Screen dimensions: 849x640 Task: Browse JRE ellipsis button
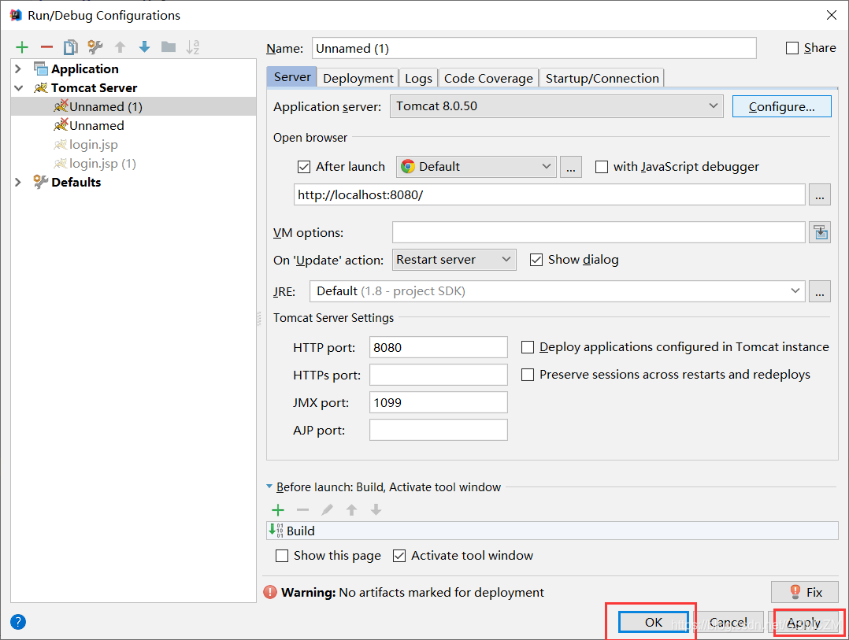[820, 291]
